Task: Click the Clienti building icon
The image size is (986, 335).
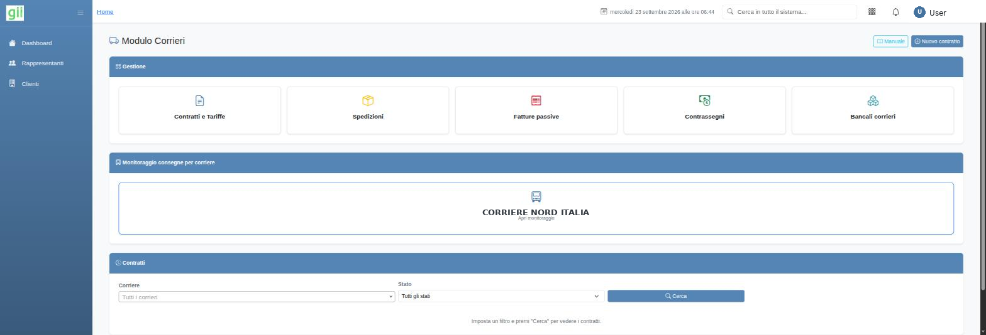Action: (x=12, y=83)
